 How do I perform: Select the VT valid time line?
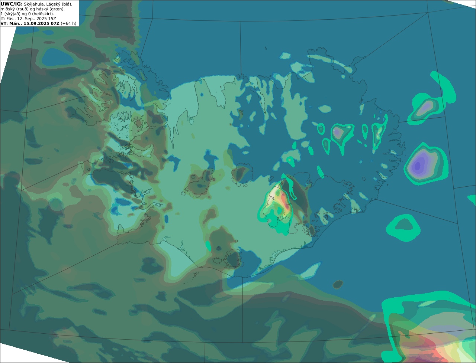click(39, 23)
